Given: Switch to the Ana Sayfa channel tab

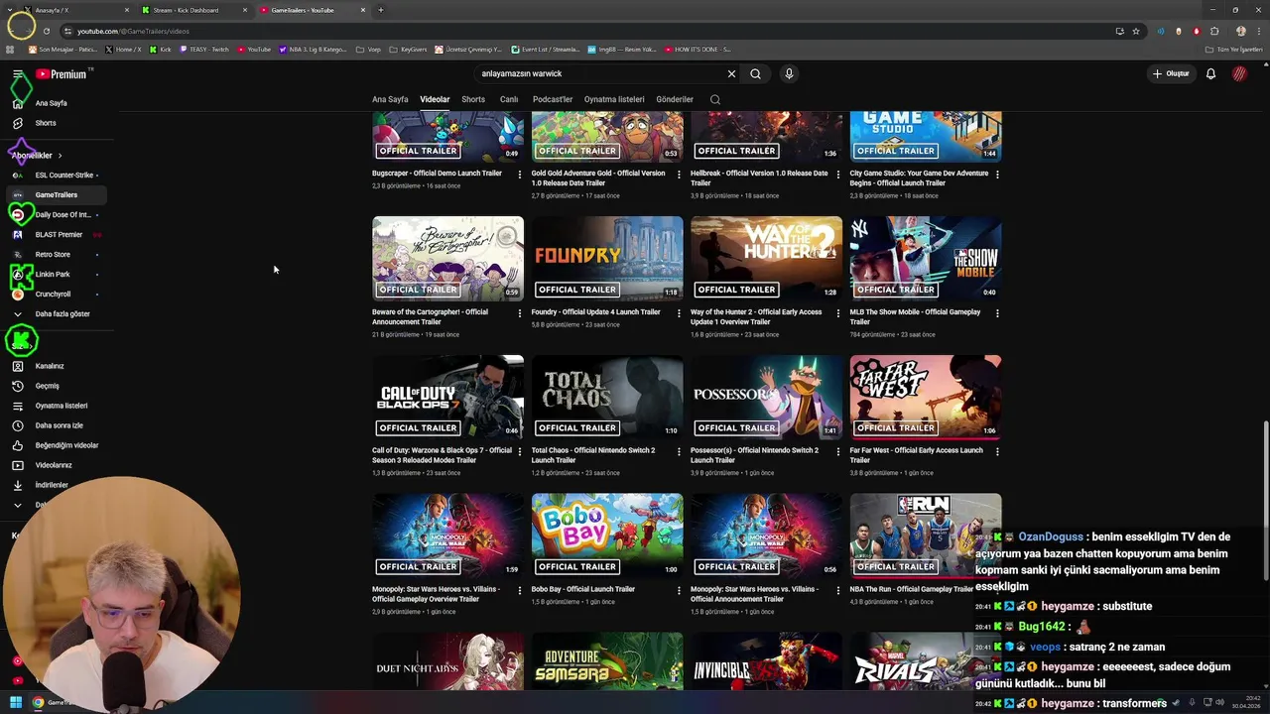Looking at the screenshot, I should (x=390, y=99).
